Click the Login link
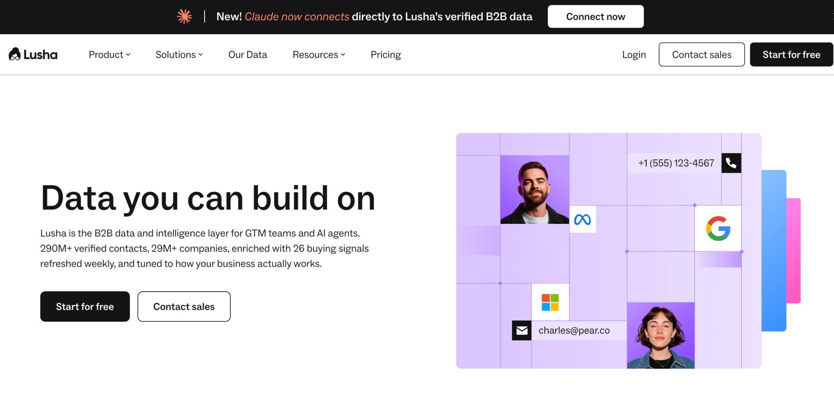 coord(634,55)
